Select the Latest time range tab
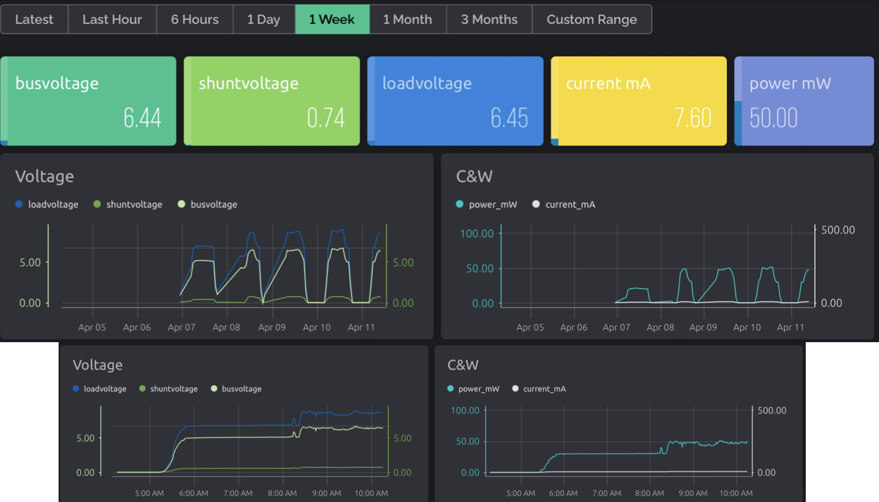Image resolution: width=879 pixels, height=502 pixels. pyautogui.click(x=34, y=20)
